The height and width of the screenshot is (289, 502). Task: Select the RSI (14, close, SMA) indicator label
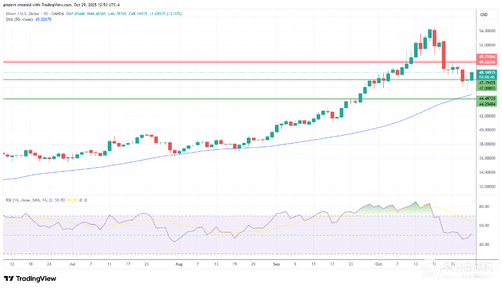click(28, 200)
